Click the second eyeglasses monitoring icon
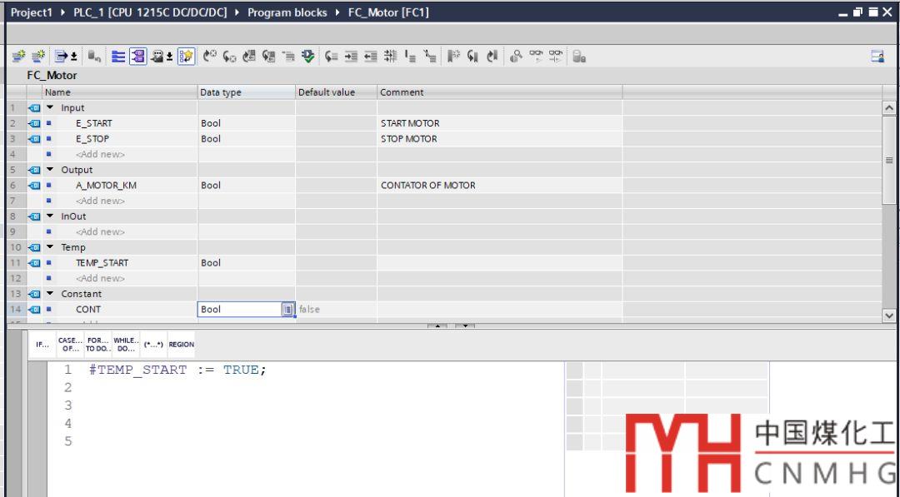This screenshot has height=497, width=900. [x=556, y=56]
